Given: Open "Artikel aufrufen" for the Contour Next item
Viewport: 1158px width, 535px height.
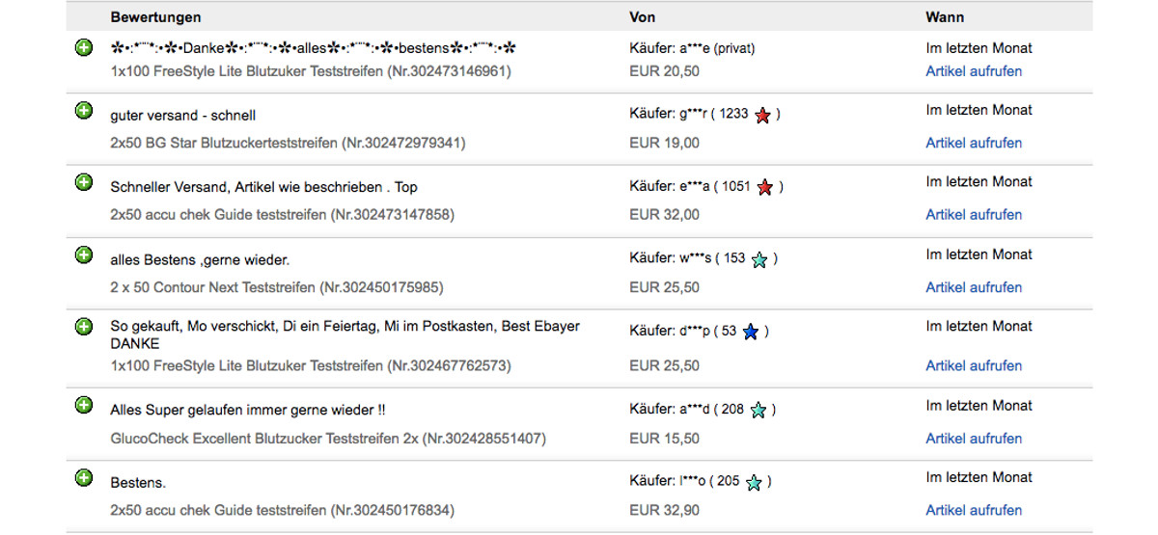Looking at the screenshot, I should click(974, 287).
